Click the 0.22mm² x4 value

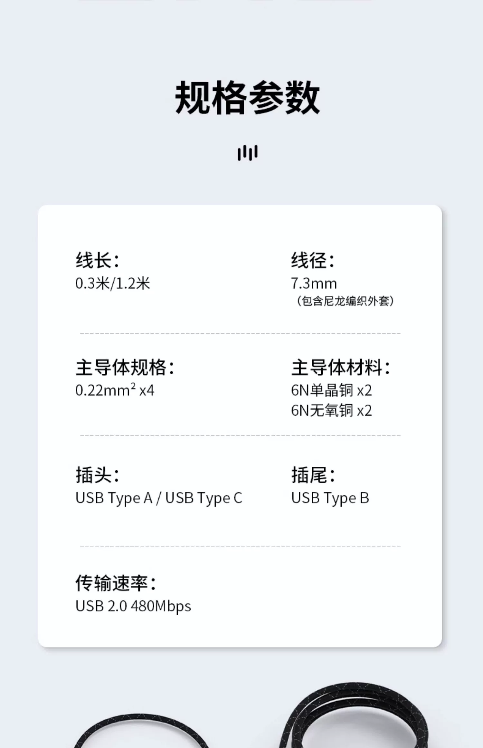click(x=115, y=390)
